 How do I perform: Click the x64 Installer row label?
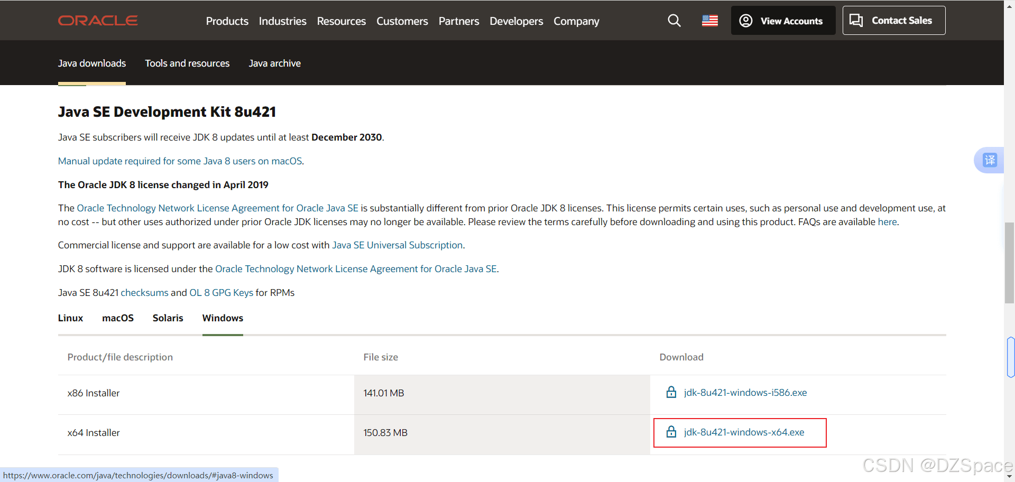(94, 433)
